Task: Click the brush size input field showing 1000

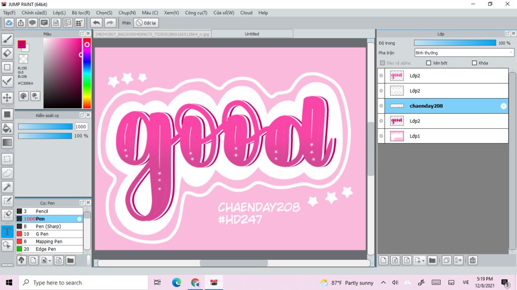Action: tap(81, 126)
